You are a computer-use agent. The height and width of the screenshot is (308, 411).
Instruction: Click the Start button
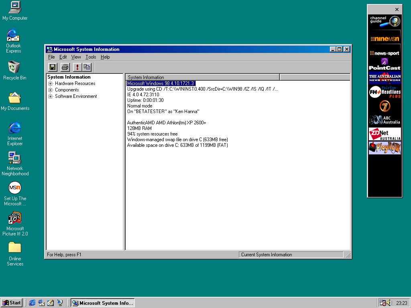coord(12,303)
